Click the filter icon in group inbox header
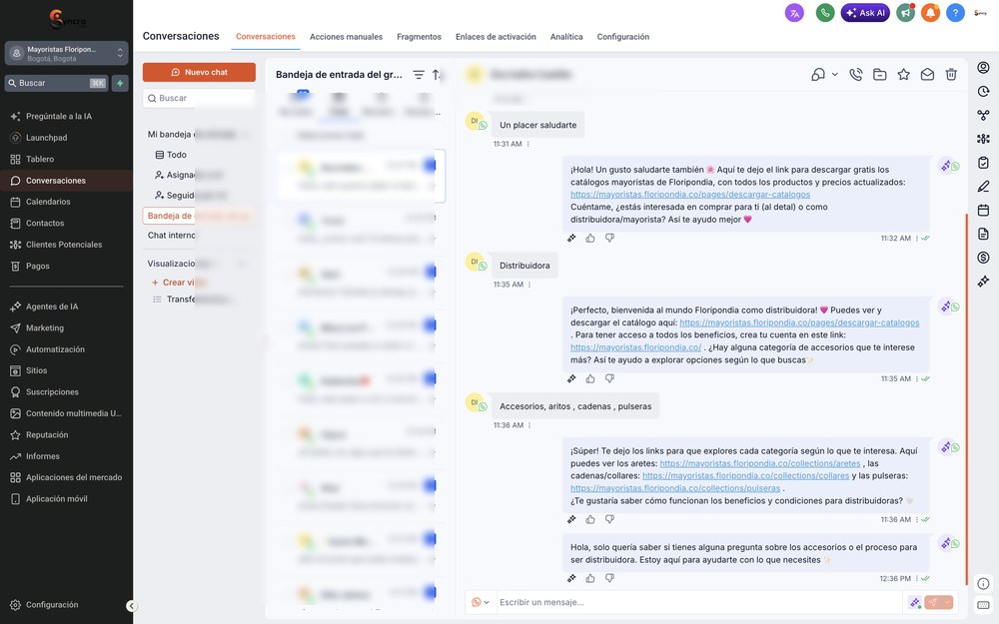The image size is (999, 624). [419, 75]
